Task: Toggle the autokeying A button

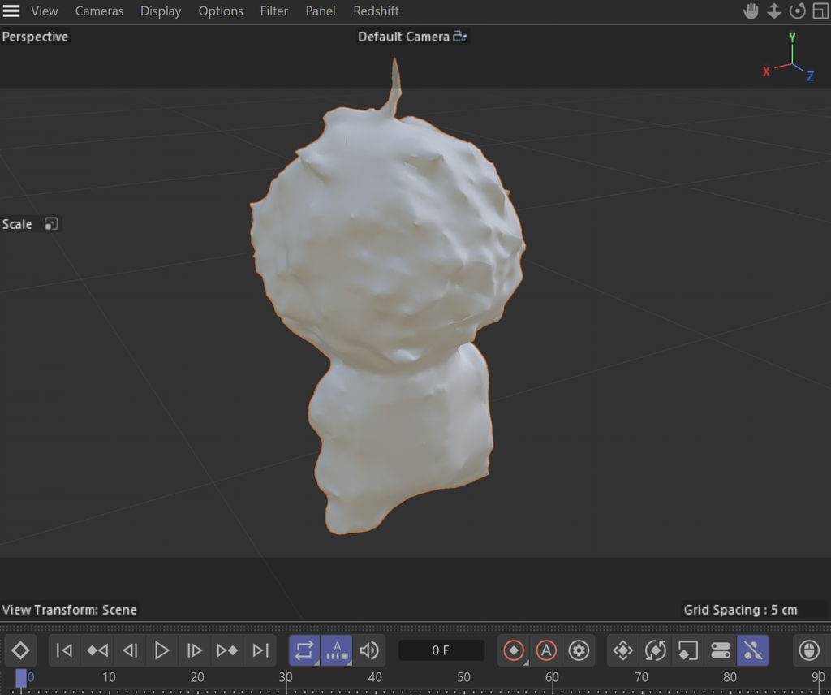Action: point(546,650)
